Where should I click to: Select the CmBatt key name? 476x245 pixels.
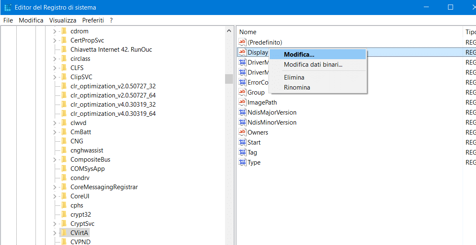pos(81,132)
